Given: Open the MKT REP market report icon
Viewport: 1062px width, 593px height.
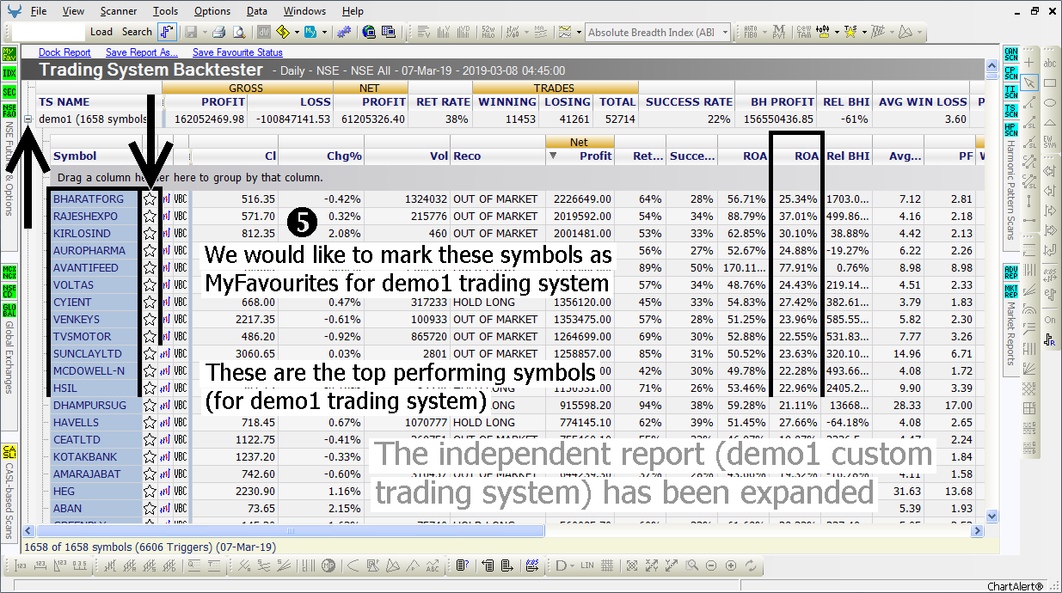Looking at the screenshot, I should (1010, 292).
